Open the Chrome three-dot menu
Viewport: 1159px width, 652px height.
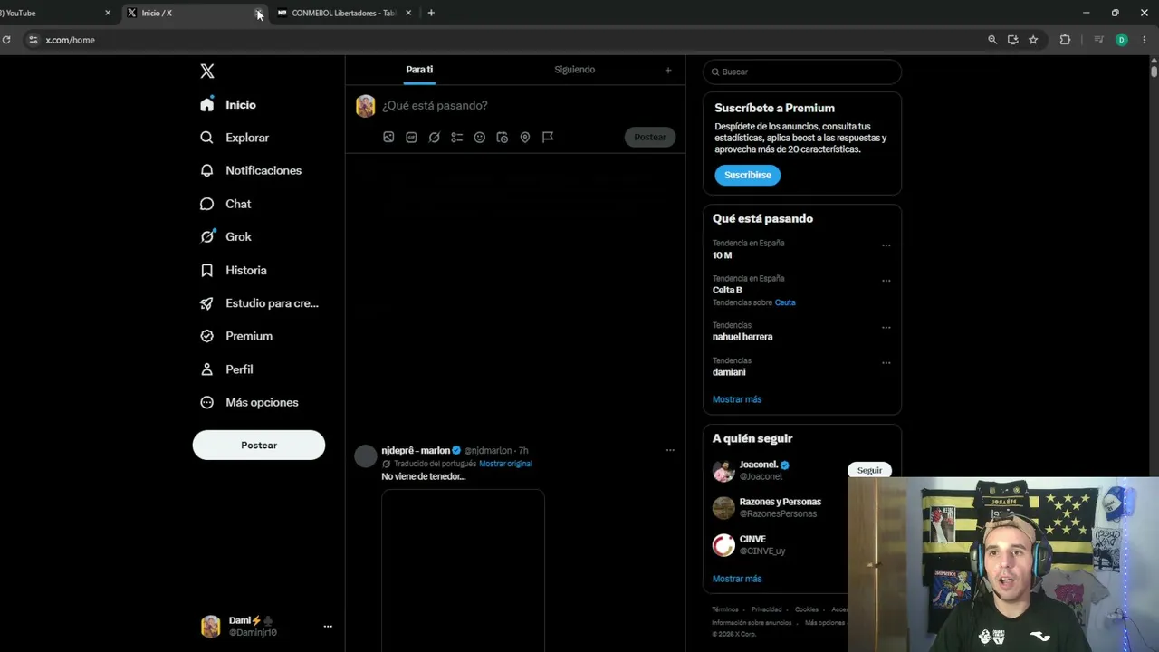point(1145,40)
